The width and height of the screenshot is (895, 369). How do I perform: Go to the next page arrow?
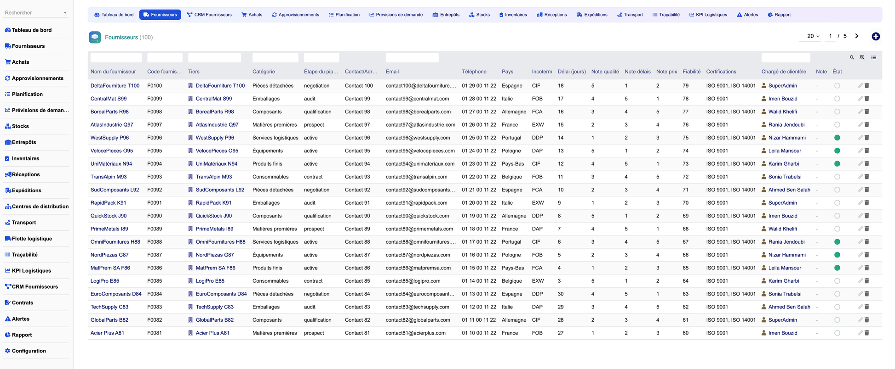857,36
